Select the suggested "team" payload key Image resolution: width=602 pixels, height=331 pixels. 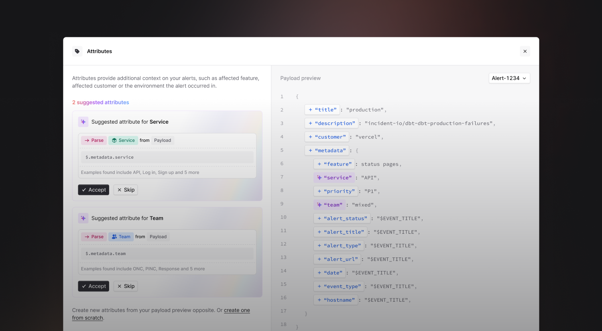pyautogui.click(x=329, y=205)
